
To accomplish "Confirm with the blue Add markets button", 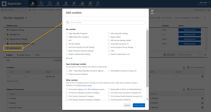I will 139,105.
